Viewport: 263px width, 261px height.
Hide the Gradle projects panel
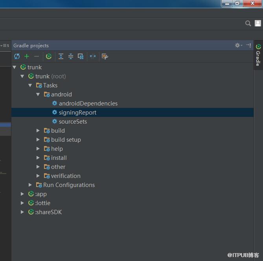tap(248, 45)
